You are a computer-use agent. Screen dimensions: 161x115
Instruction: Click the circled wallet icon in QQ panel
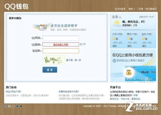click(147, 79)
